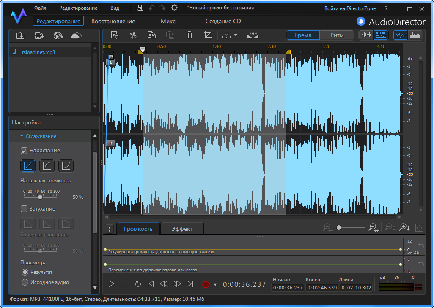Select Исходное аудио radio button
The height and width of the screenshot is (308, 434).
[x=25, y=282]
